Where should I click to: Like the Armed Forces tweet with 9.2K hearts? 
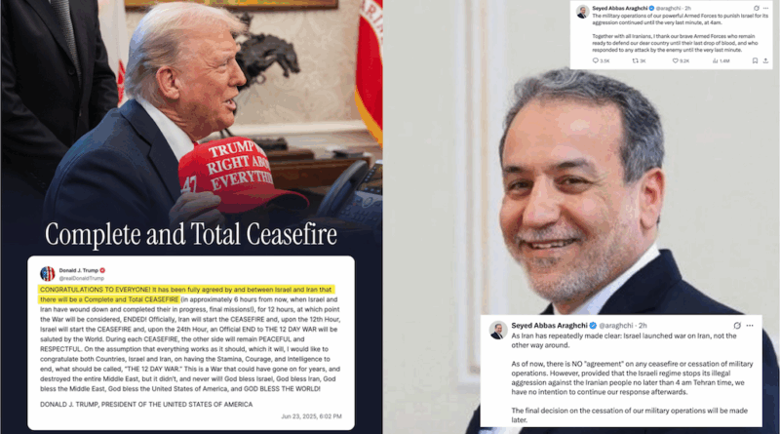pyautogui.click(x=675, y=60)
